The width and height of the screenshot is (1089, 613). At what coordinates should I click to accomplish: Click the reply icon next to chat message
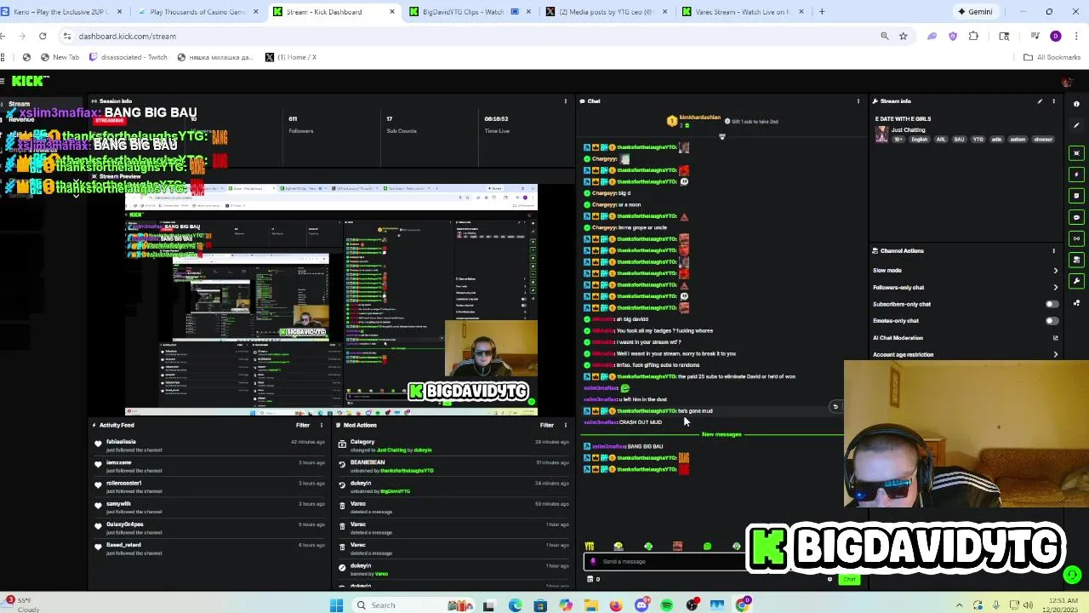(835, 407)
